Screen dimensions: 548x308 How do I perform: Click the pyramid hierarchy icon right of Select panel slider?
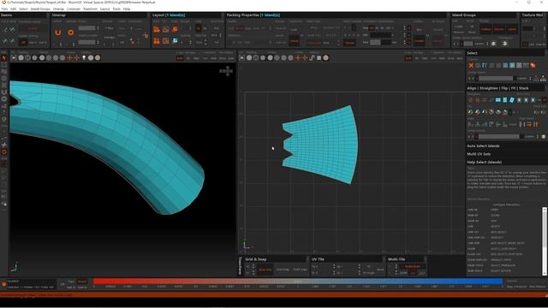(x=543, y=78)
